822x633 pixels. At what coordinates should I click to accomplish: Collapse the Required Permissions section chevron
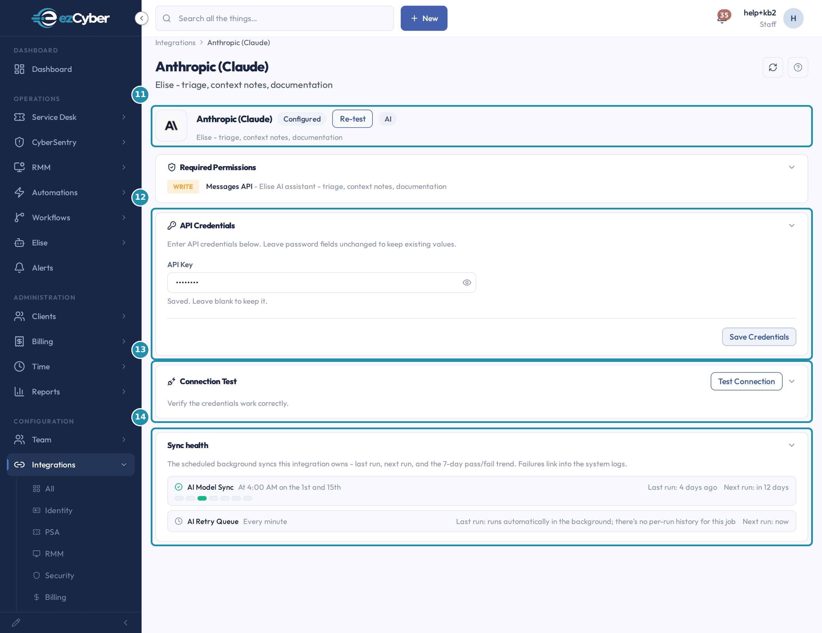[x=791, y=168]
